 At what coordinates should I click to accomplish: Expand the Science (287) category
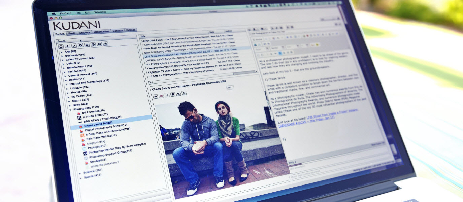coord(80,173)
